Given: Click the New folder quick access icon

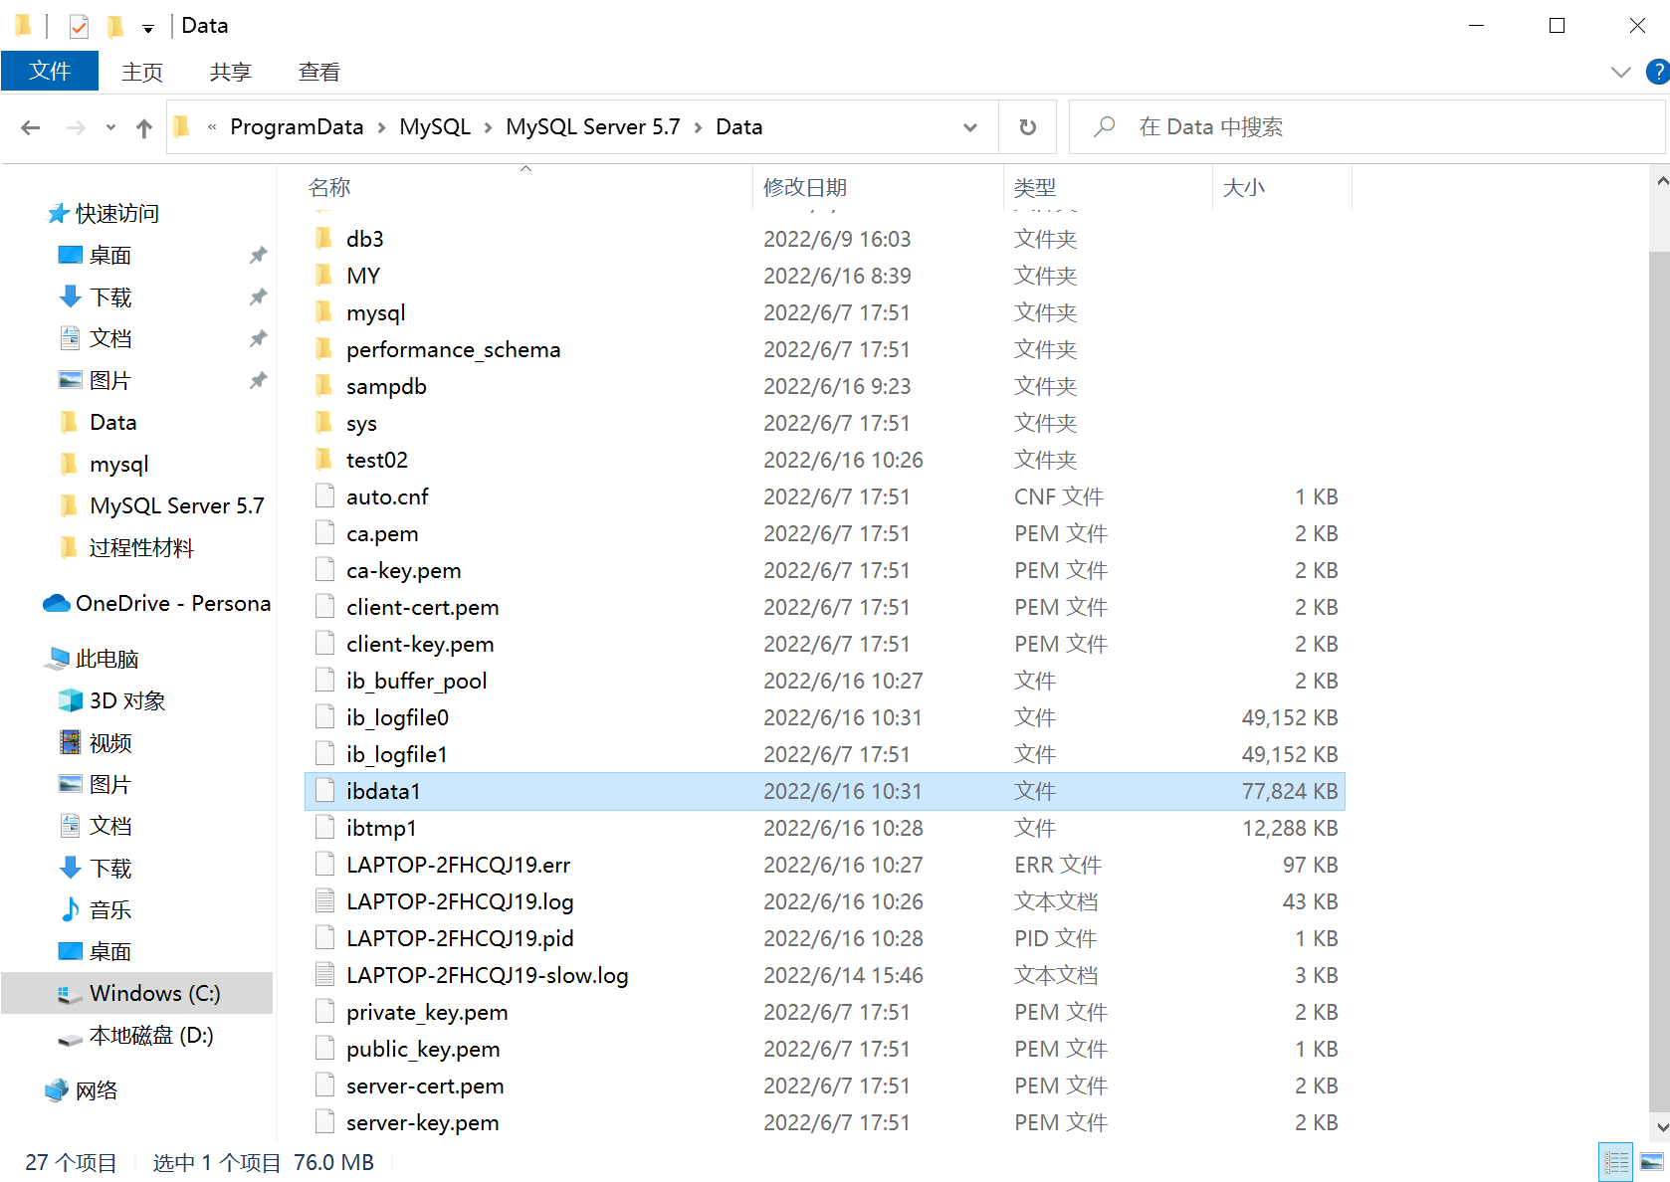Looking at the screenshot, I should (115, 26).
